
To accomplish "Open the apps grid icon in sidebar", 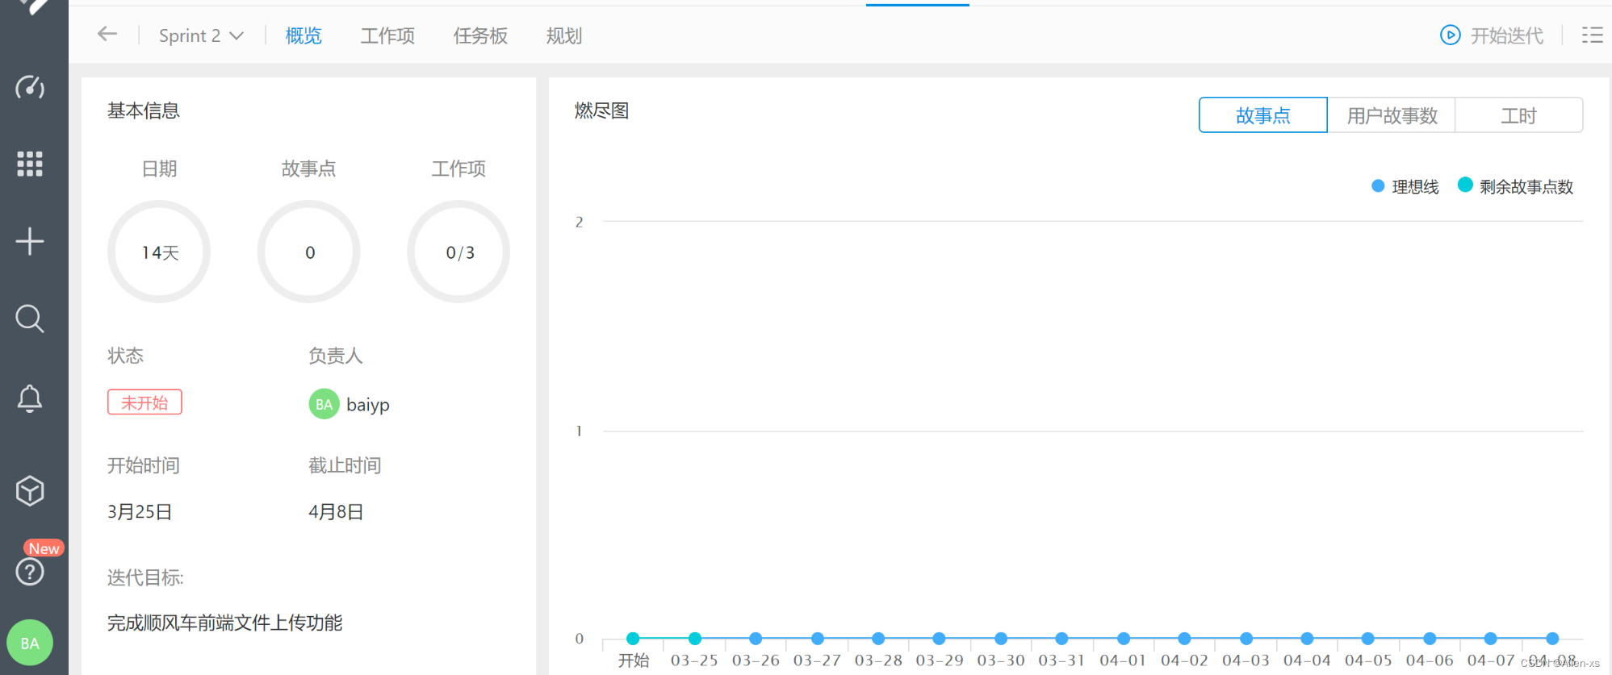I will 30,164.
